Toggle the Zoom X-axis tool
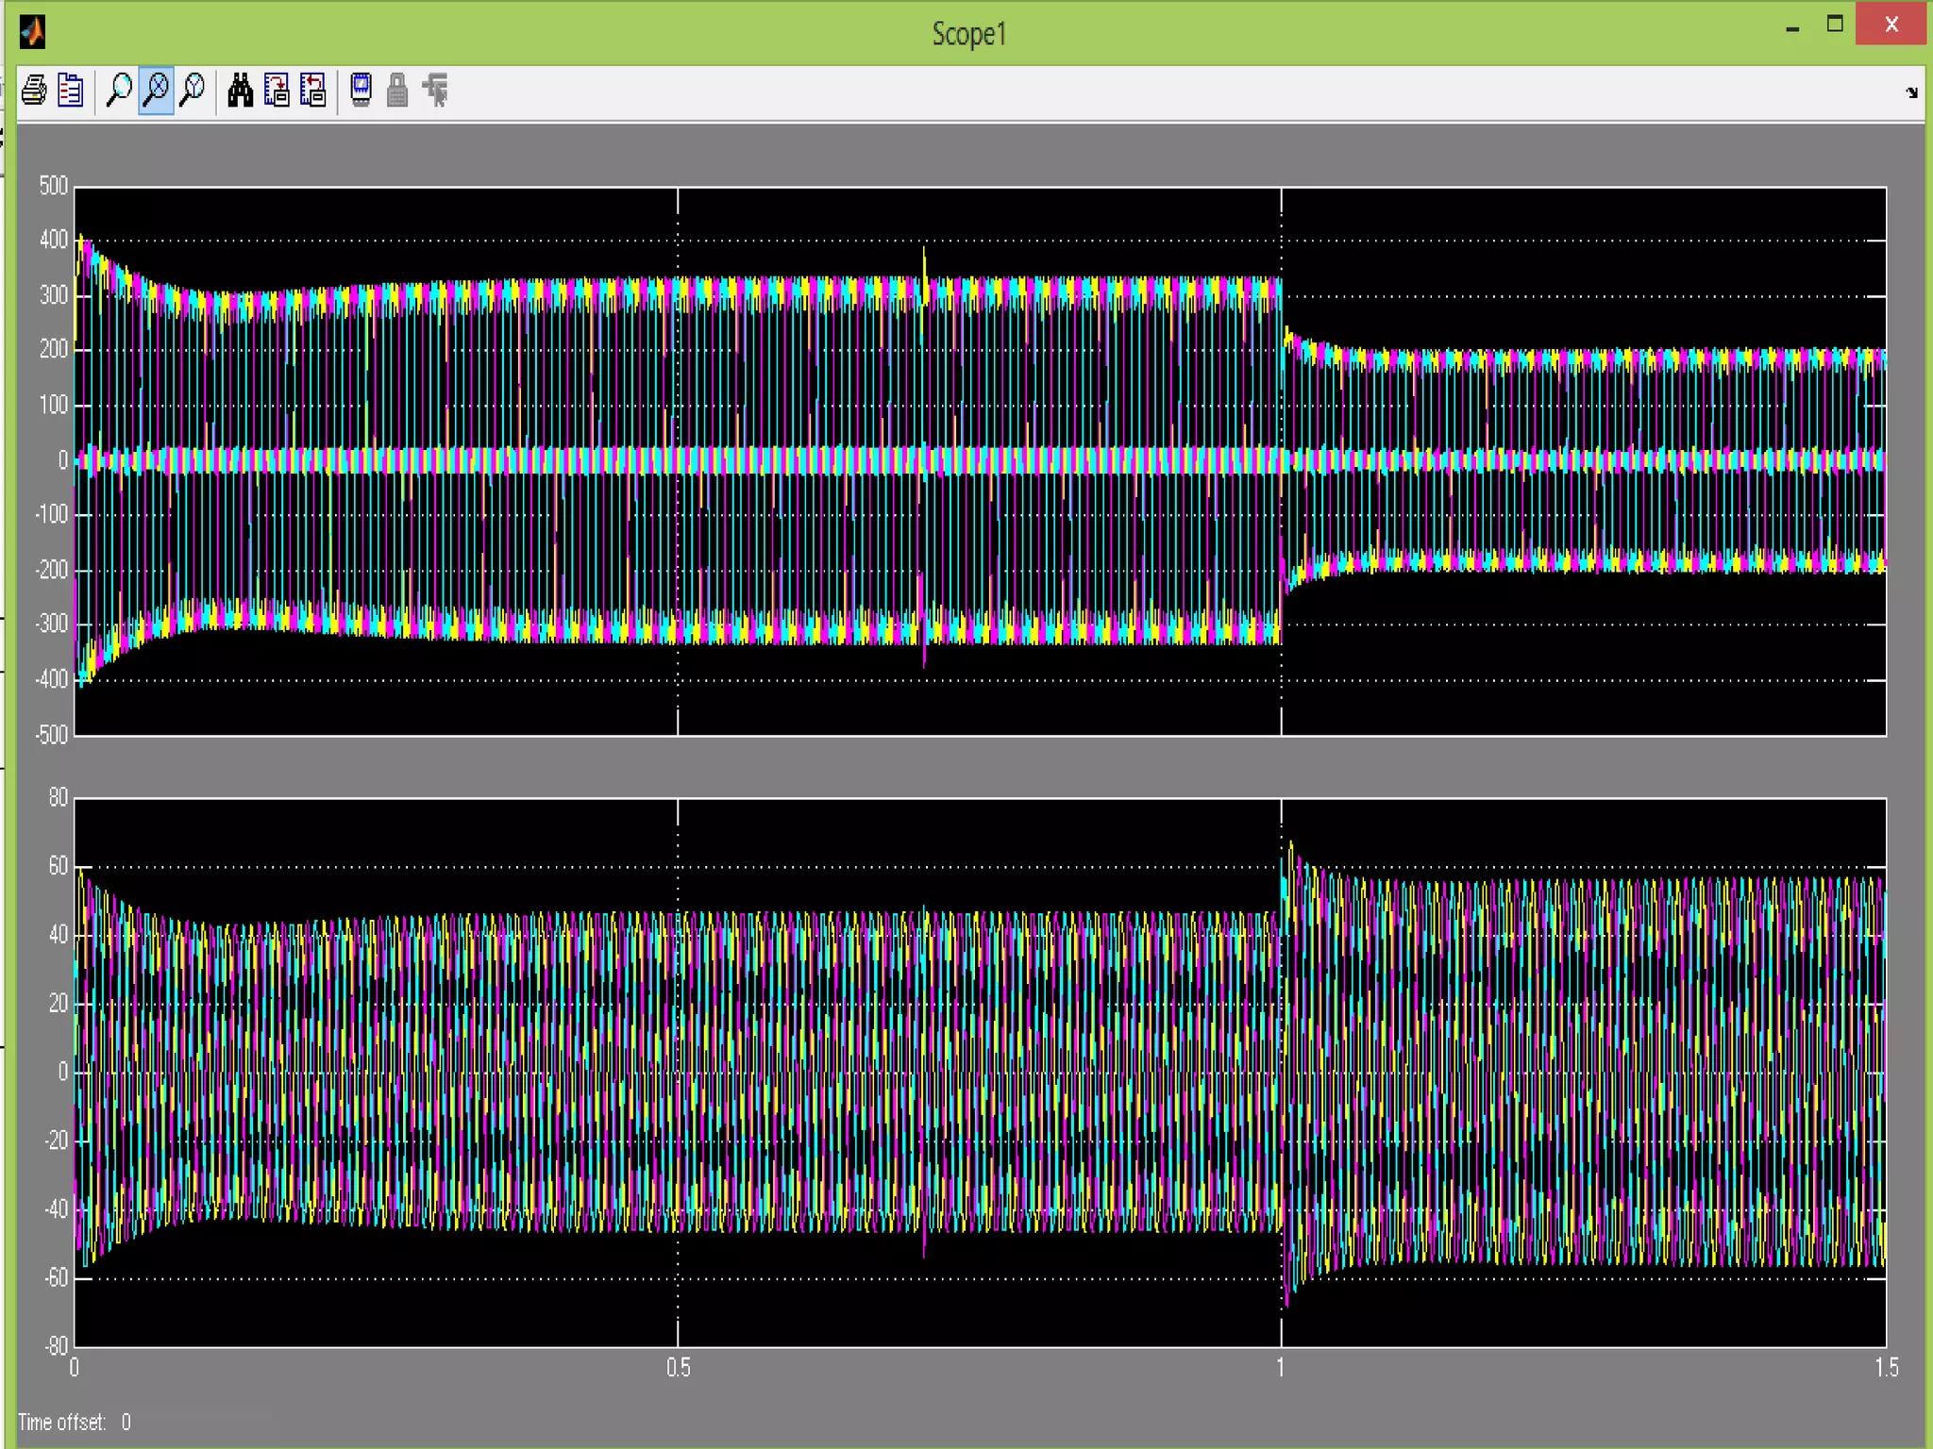This screenshot has height=1449, width=1933. (156, 91)
